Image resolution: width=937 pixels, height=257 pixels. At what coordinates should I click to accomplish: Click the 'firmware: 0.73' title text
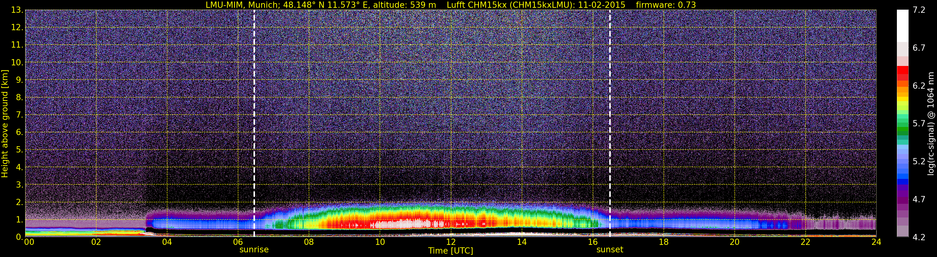pyautogui.click(x=666, y=5)
